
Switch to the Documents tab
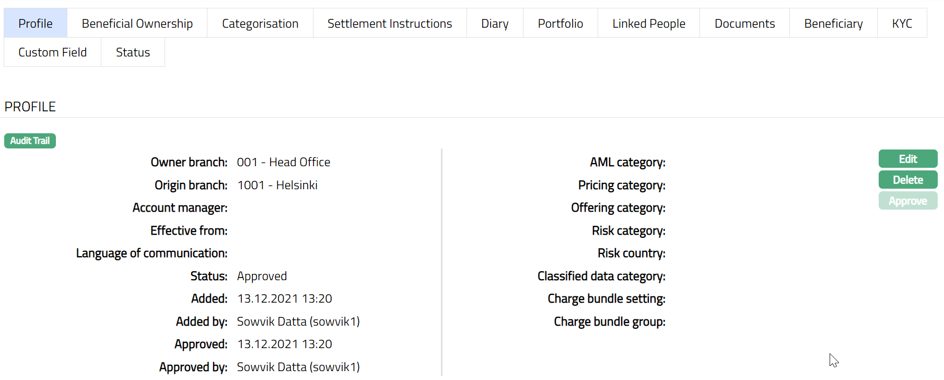pyautogui.click(x=744, y=24)
